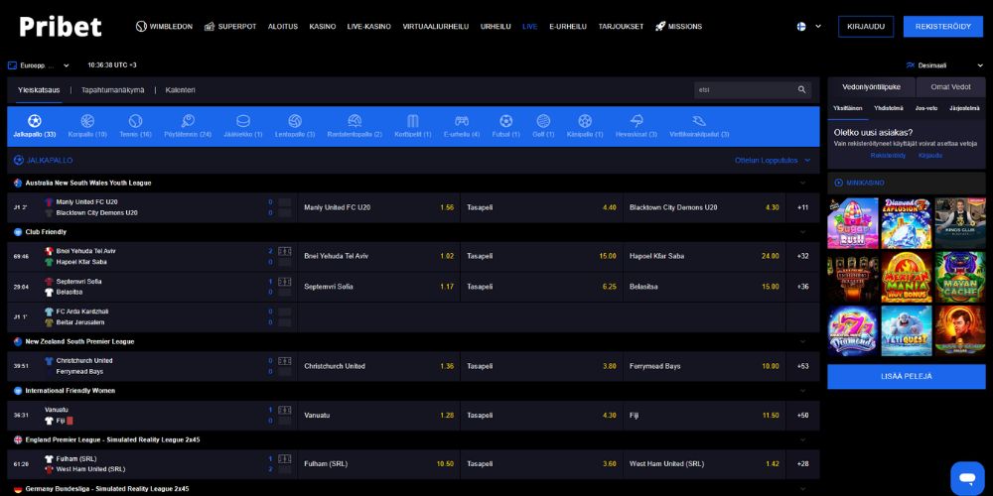Select the Golf sport icon
Viewport: 993px width, 496px height.
tap(543, 121)
